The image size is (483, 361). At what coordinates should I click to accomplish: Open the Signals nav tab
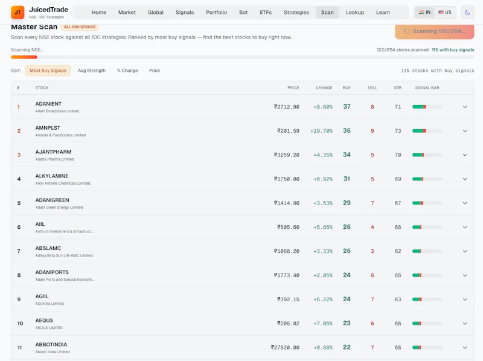185,12
